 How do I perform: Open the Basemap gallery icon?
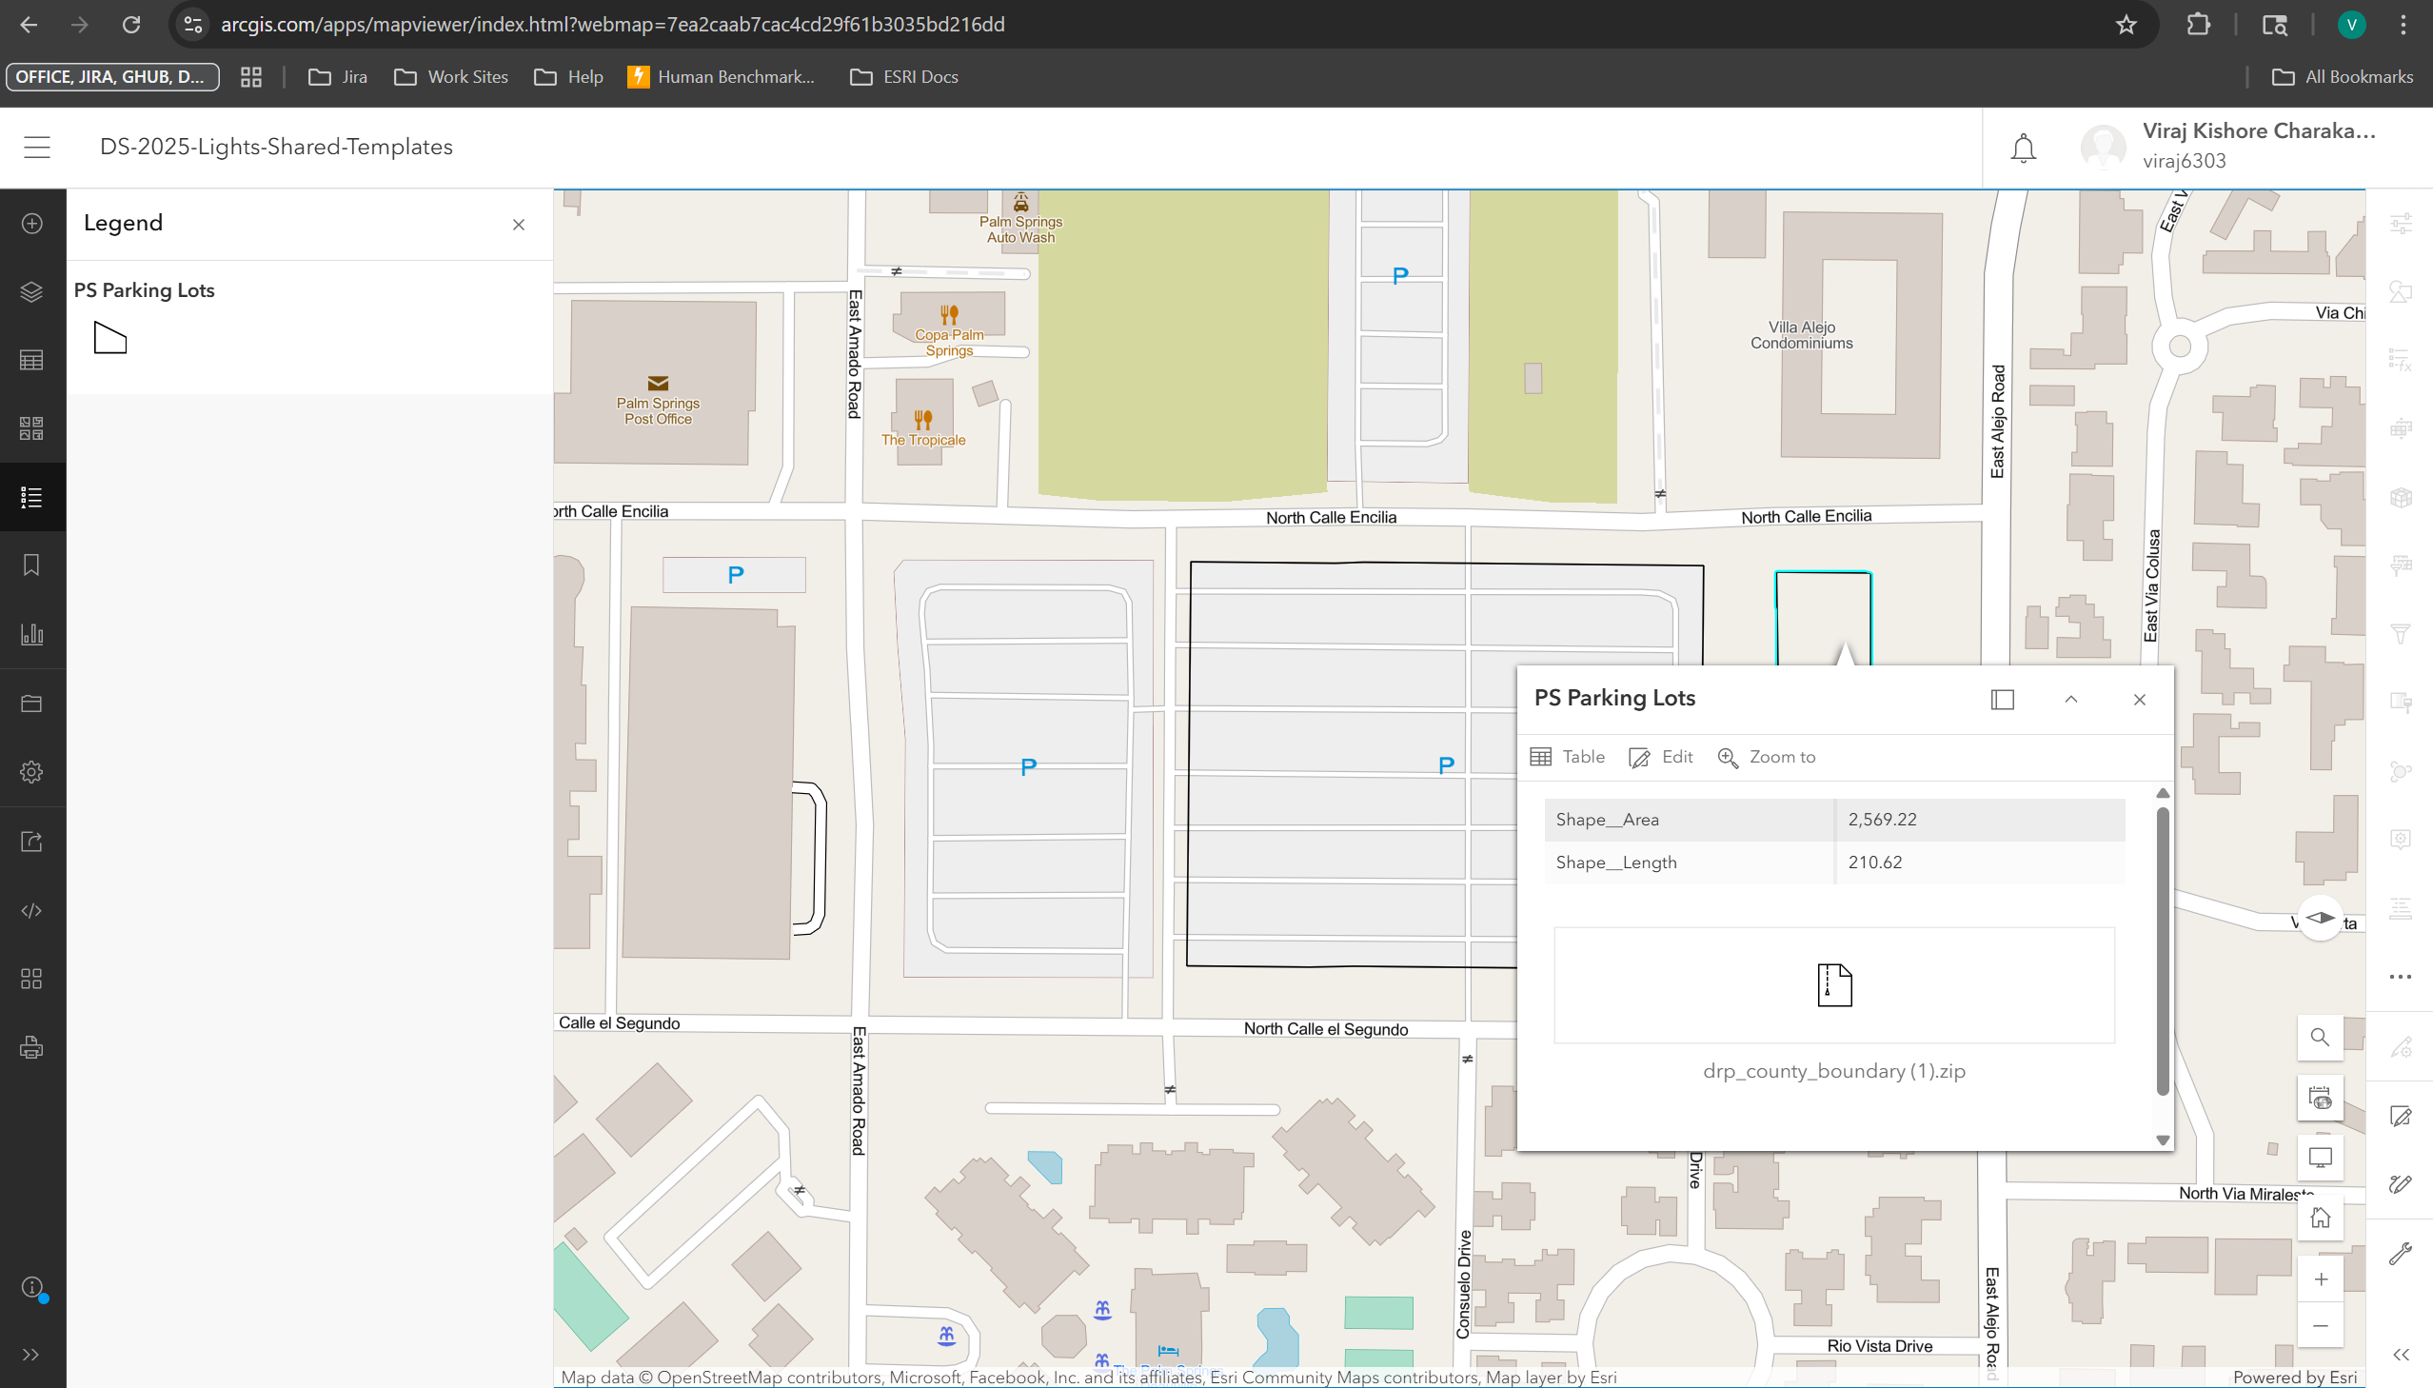32,428
